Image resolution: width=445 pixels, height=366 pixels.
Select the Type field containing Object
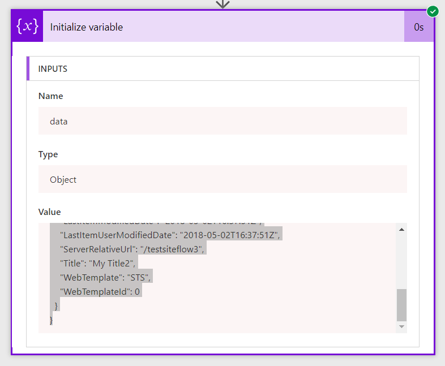pyautogui.click(x=222, y=179)
